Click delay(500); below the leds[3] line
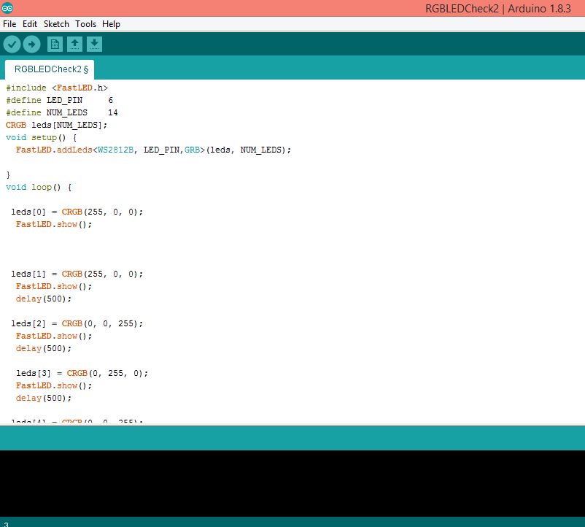This screenshot has height=527, width=585. click(x=44, y=398)
